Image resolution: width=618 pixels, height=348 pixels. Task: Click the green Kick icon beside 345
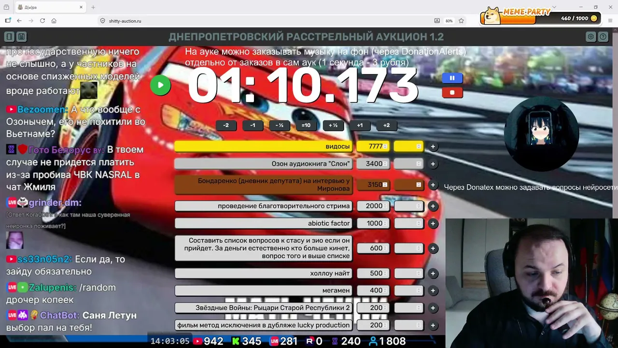pos(236,341)
